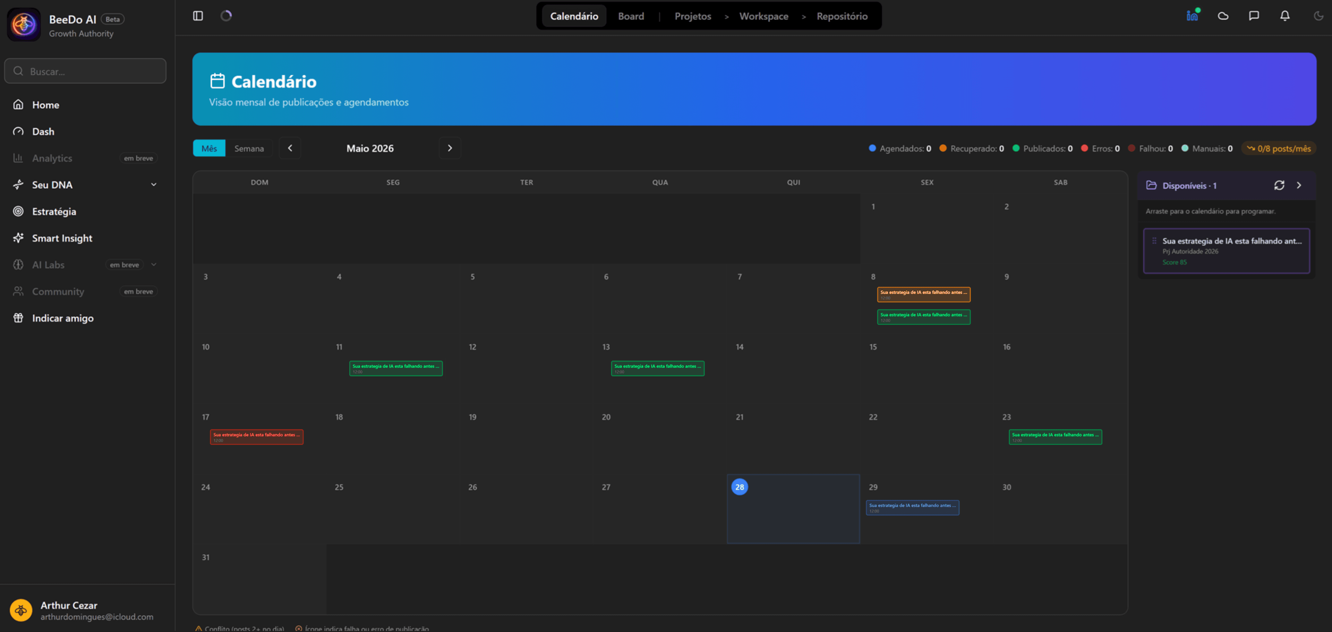Click the AI Labs brain icon
Viewport: 1332px width, 632px height.
coord(18,264)
